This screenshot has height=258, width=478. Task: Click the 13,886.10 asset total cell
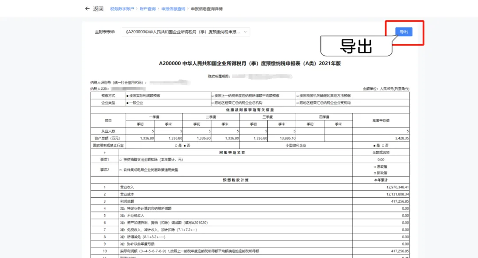(281, 138)
